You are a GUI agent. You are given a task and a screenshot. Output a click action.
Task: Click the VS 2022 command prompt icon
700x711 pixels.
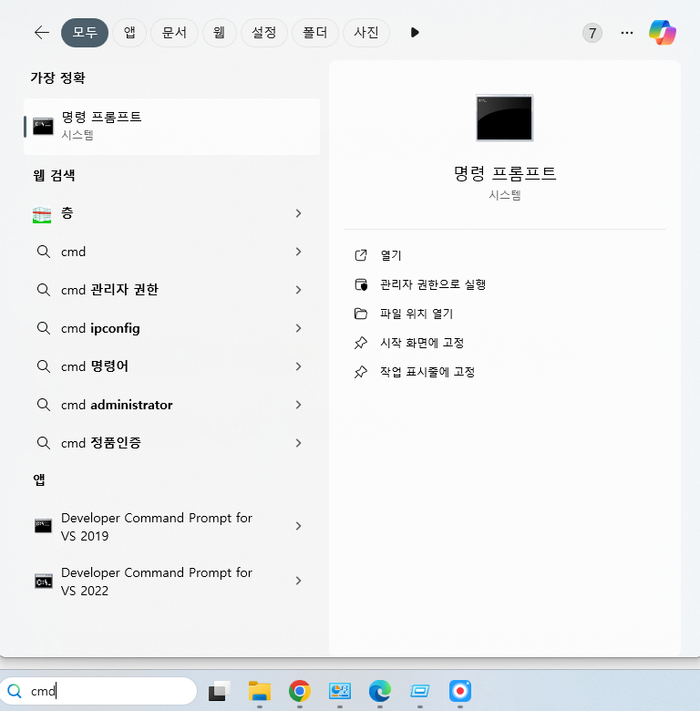click(44, 581)
